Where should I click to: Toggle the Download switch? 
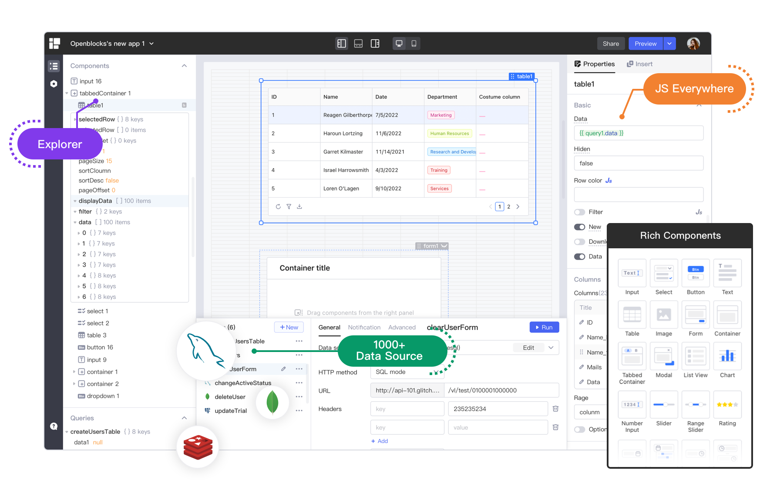[579, 242]
